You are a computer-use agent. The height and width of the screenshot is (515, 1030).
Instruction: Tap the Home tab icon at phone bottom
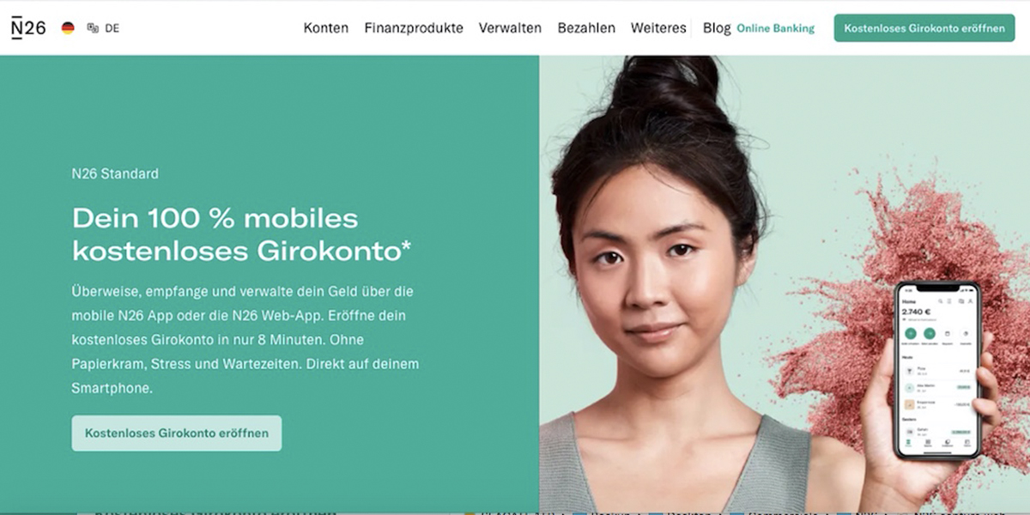[908, 444]
